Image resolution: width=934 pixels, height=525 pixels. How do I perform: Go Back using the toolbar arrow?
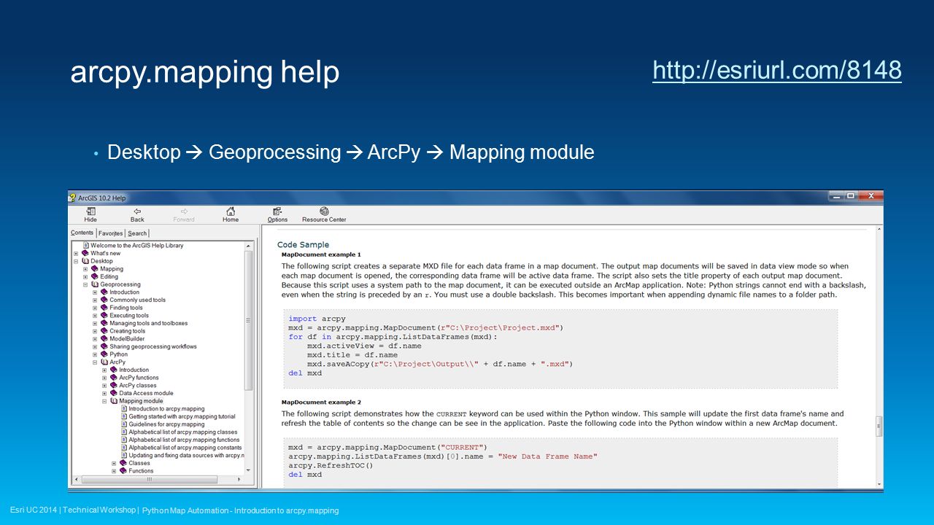click(x=137, y=214)
